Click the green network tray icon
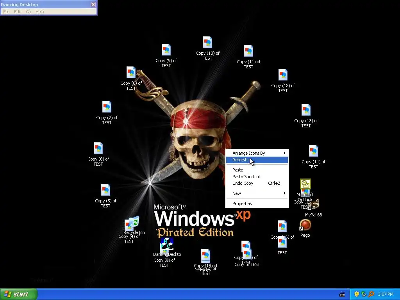The image size is (400, 300). [x=364, y=294]
